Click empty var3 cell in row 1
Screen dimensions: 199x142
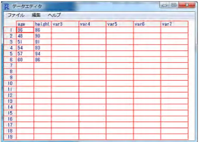point(65,30)
